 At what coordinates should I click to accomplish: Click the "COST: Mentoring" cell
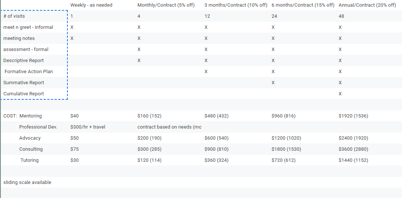pos(23,116)
